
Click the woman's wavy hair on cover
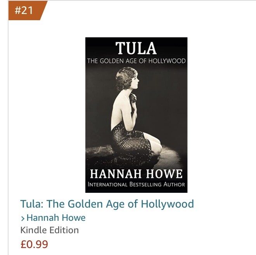[124, 78]
